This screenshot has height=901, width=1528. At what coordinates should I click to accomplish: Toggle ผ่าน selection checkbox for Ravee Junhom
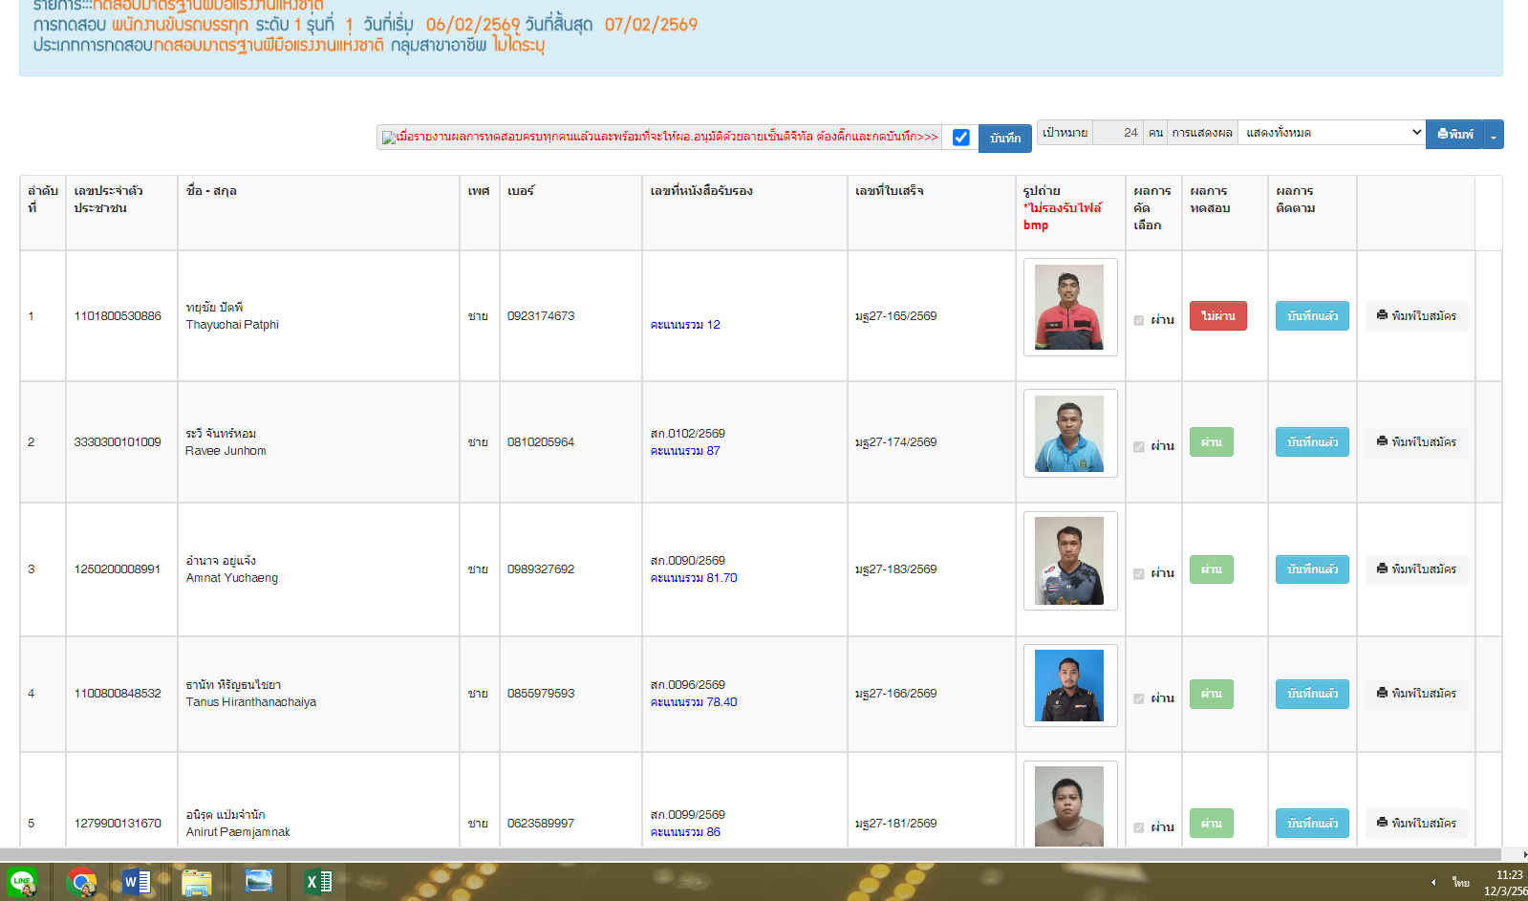click(1139, 446)
